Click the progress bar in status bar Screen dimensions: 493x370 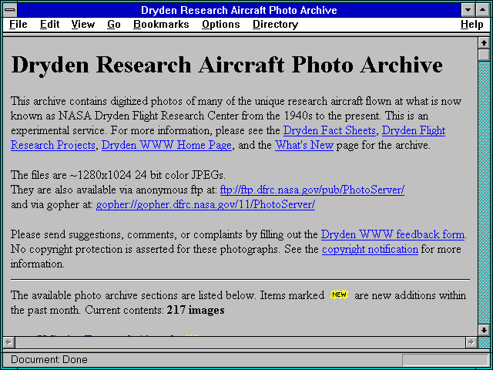pos(445,360)
